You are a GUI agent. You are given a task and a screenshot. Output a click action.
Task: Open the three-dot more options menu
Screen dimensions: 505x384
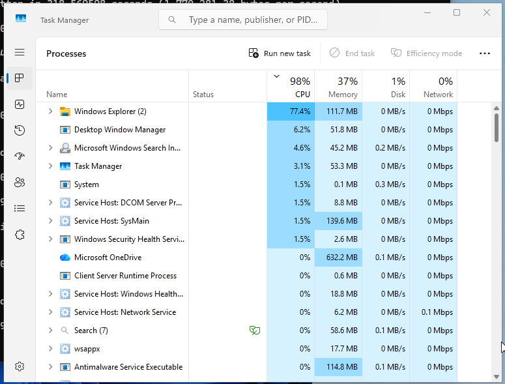[484, 53]
